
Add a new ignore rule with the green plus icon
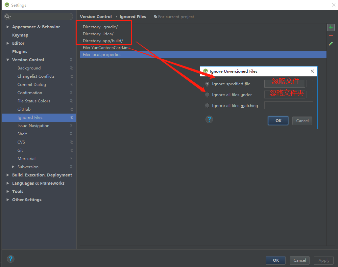coord(331,27)
